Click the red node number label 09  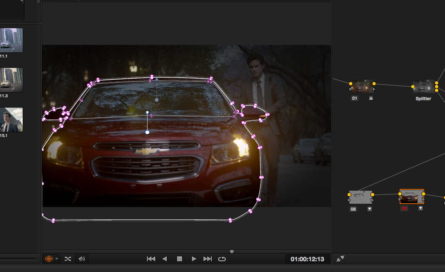[x=404, y=209]
